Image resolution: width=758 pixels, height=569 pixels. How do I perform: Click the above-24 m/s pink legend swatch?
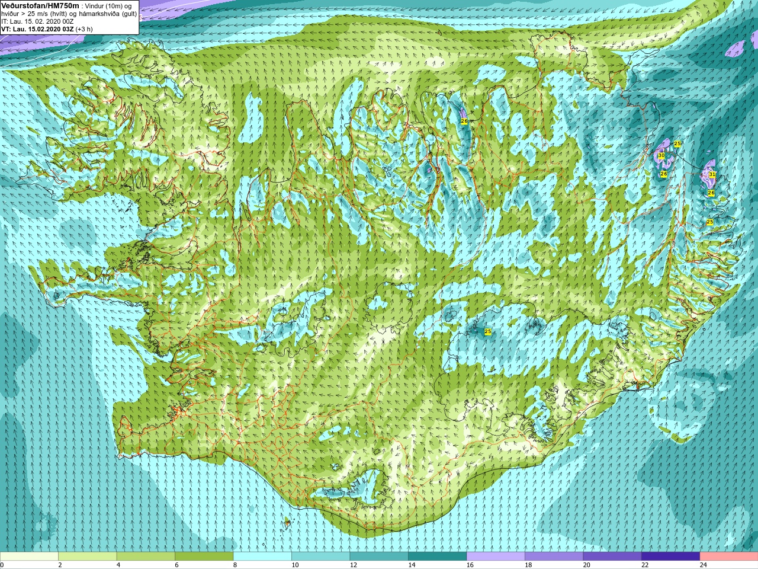click(x=729, y=557)
